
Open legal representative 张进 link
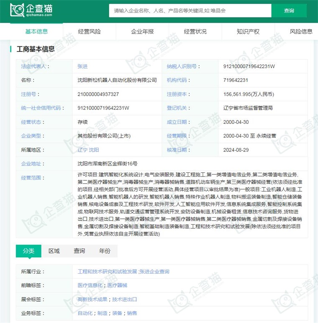[82, 66]
